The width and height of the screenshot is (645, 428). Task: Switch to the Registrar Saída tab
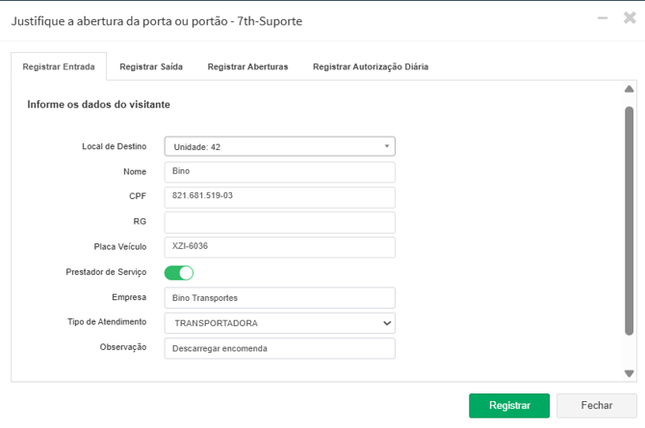(x=151, y=67)
